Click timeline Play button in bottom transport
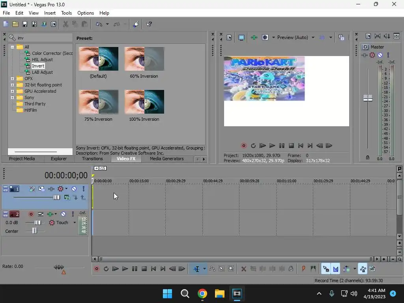 pos(125,269)
